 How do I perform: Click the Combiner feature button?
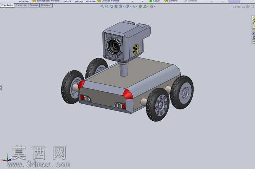click(190, 1)
